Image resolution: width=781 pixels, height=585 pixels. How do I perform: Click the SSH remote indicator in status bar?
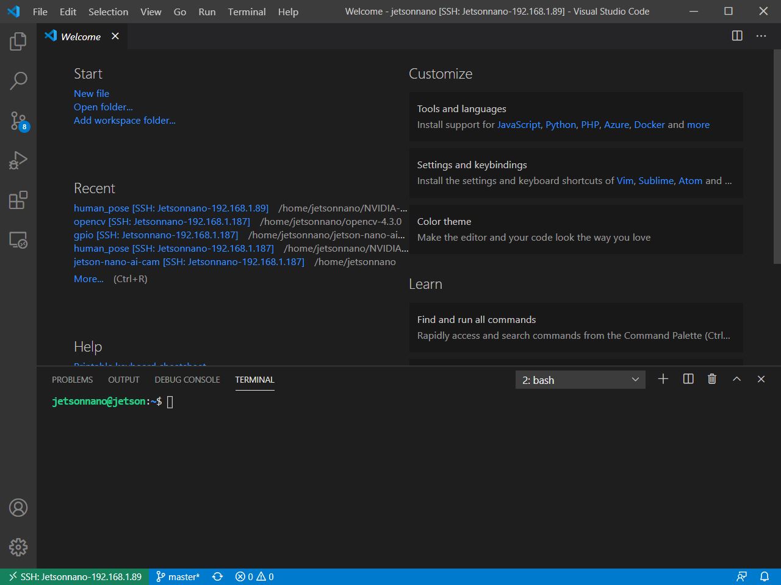click(x=74, y=576)
